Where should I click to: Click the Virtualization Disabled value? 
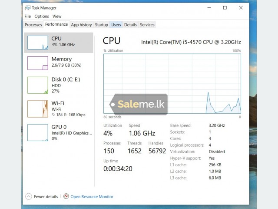[217, 152]
